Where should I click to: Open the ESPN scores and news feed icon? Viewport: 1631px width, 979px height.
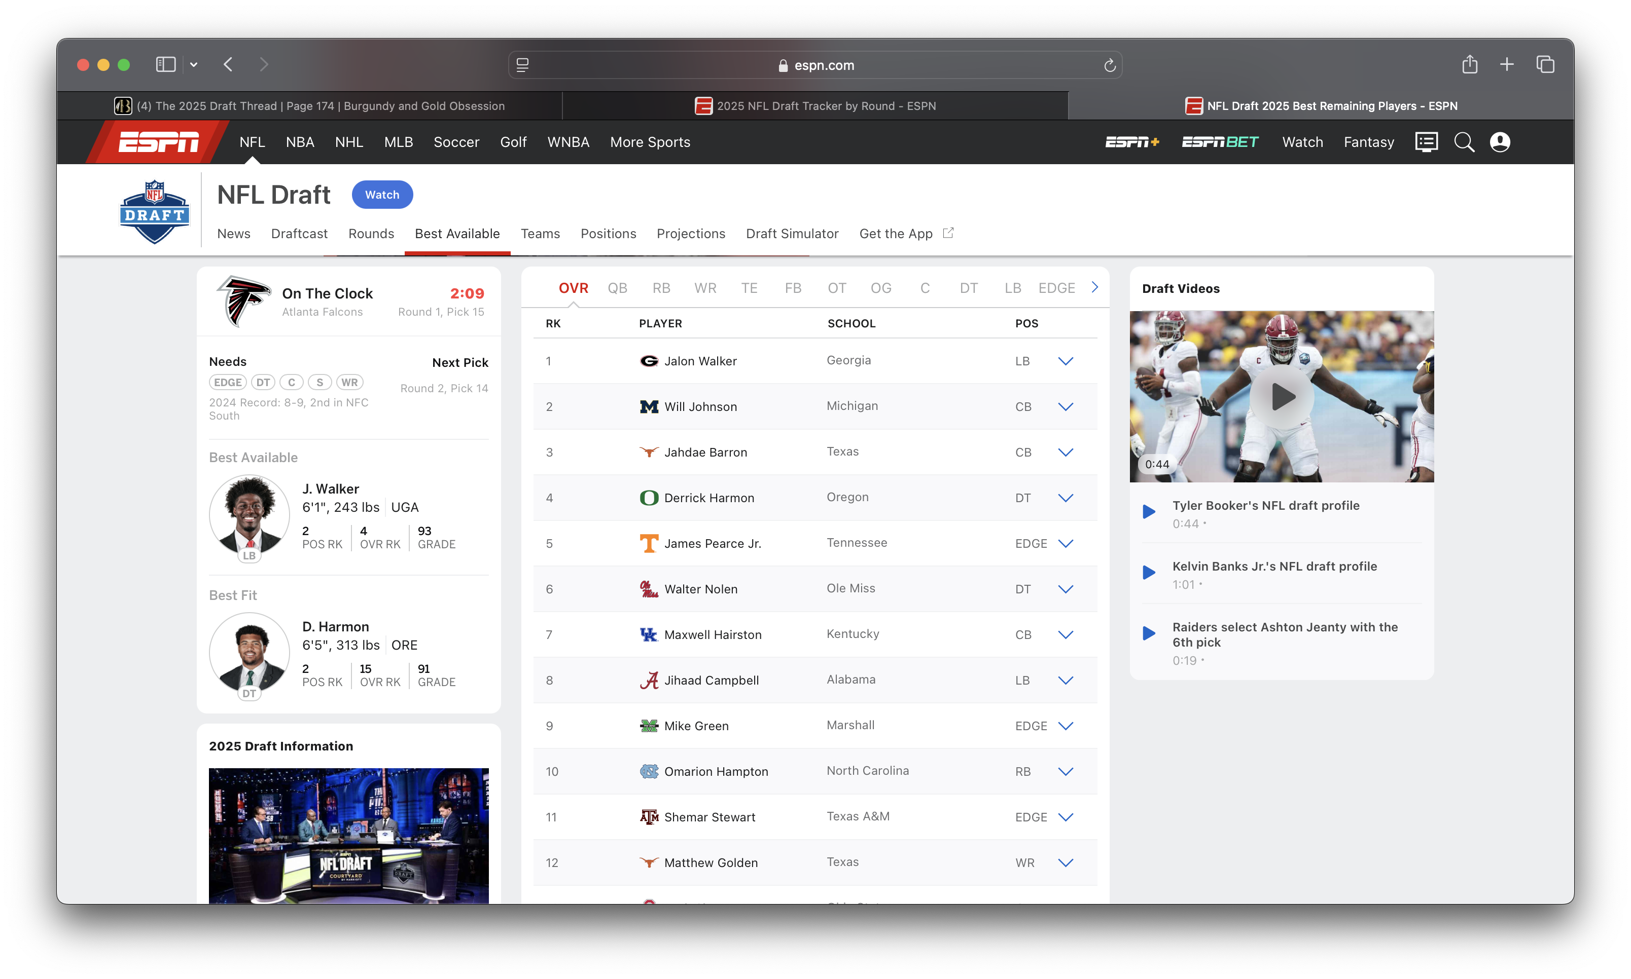[1426, 142]
